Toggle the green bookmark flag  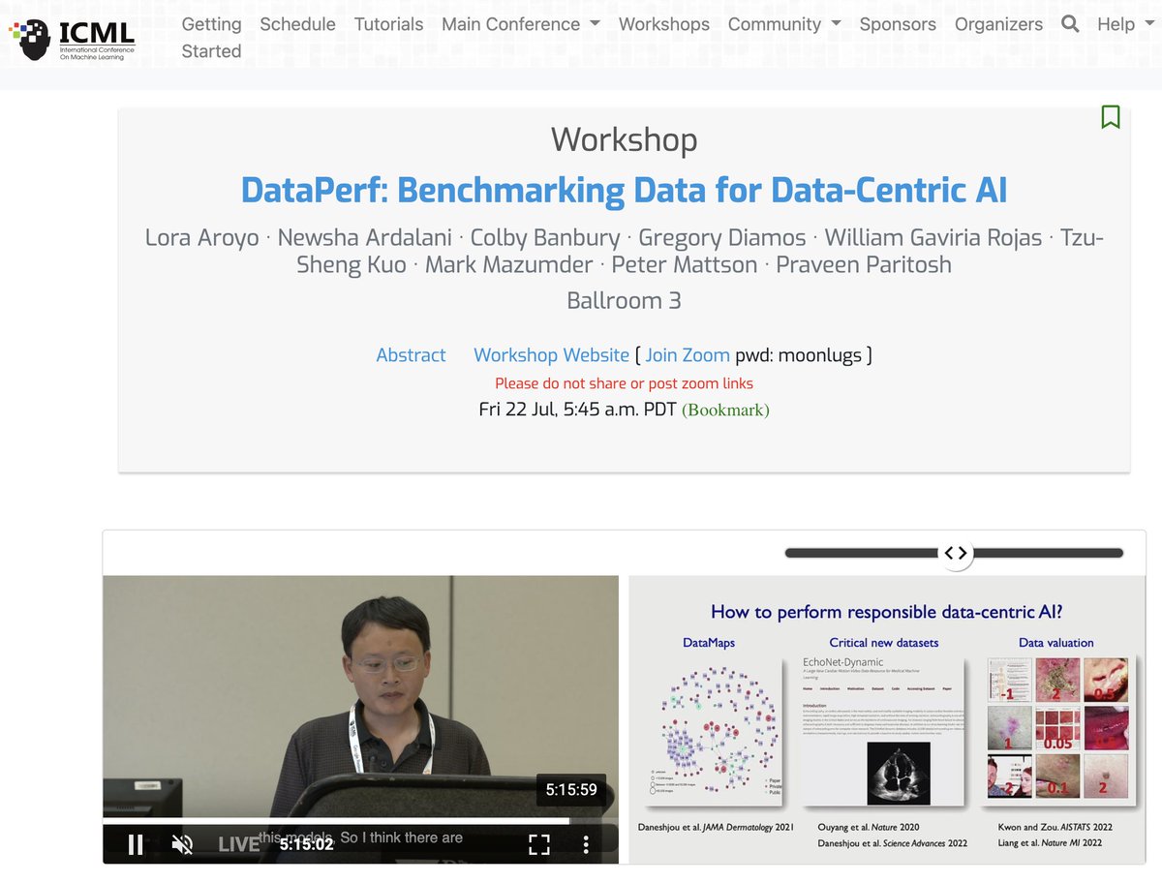click(1111, 116)
